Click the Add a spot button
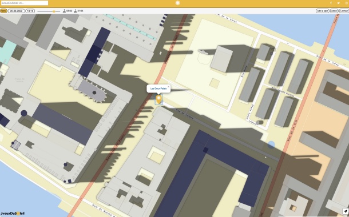This screenshot has height=217, width=349. [323, 11]
